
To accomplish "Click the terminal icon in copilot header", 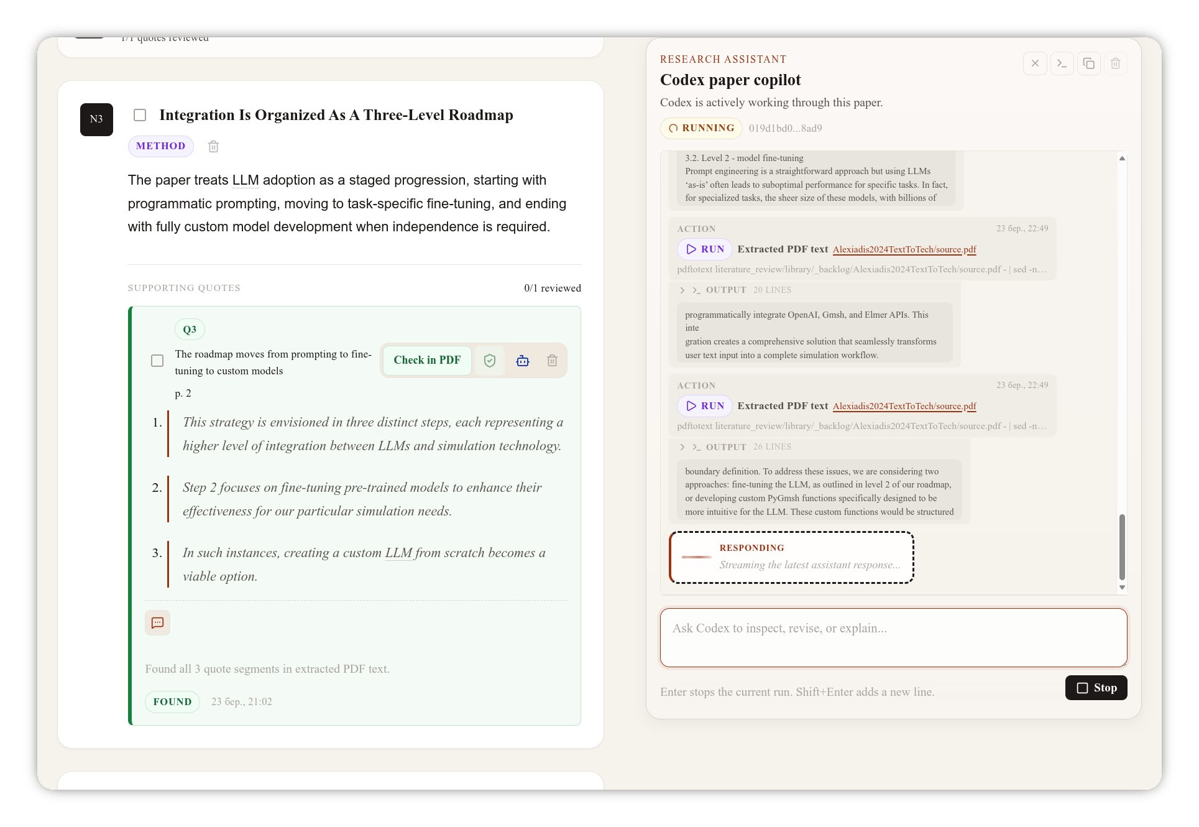I will [x=1062, y=63].
